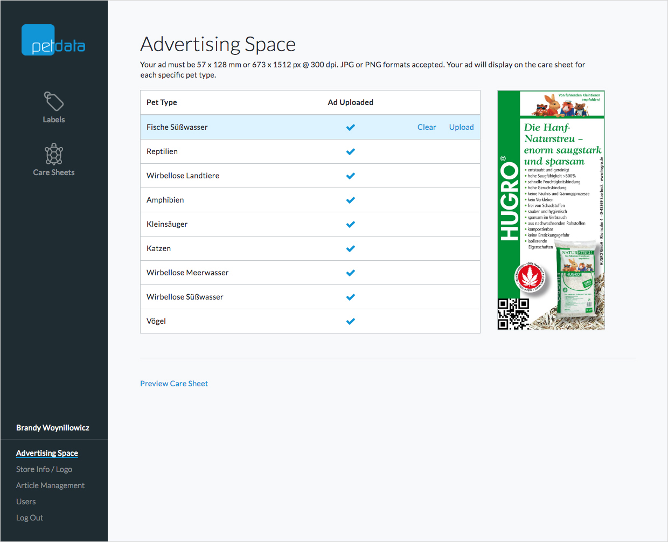Click the Fische Süßwasser checkmark icon
The height and width of the screenshot is (542, 668).
350,127
